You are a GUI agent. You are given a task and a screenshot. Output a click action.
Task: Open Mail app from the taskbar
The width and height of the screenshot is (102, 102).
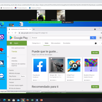[x=18, y=100]
